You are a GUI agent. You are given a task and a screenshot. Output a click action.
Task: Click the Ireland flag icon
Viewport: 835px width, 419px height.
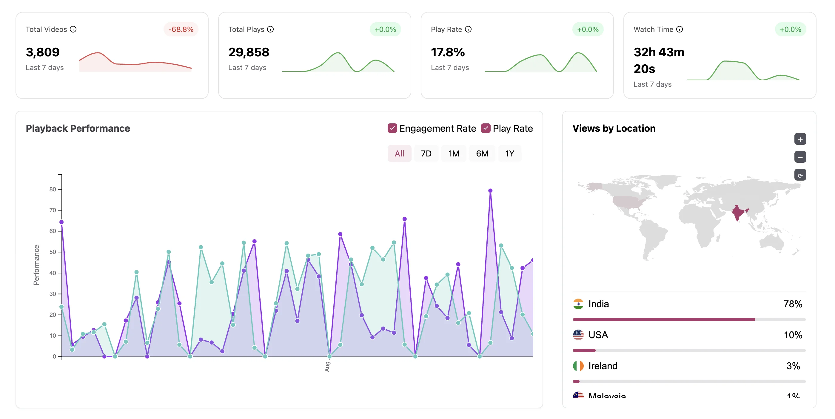click(578, 366)
